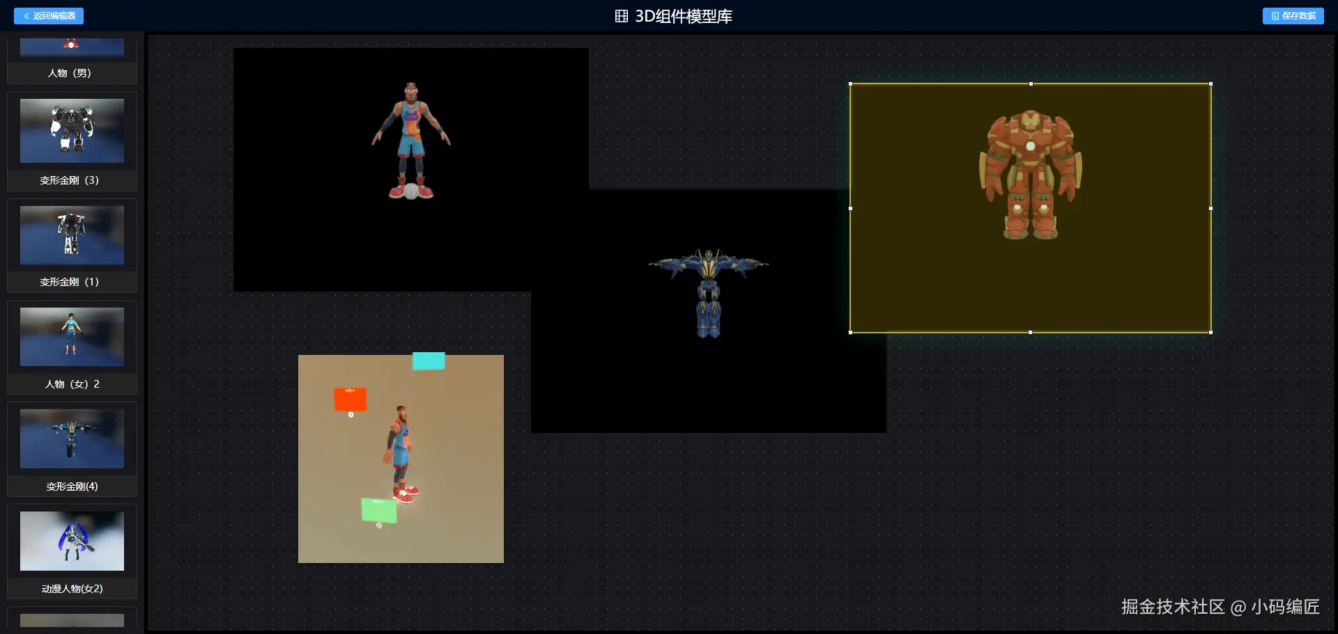This screenshot has height=634, width=1338.
Task: Click the bottom-center resize handle of selected panel
Action: [x=1031, y=333]
